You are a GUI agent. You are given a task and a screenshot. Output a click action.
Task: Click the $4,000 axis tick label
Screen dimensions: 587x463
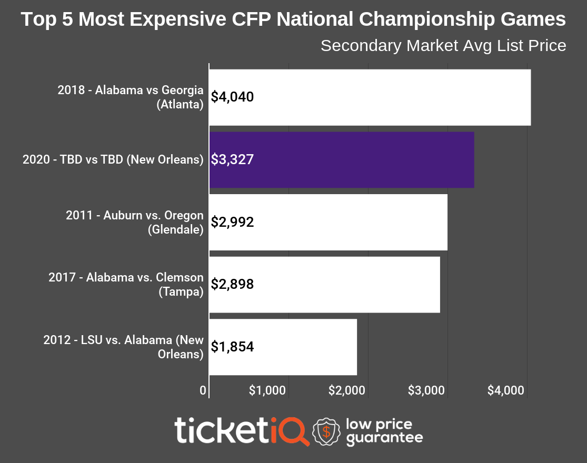pos(505,390)
